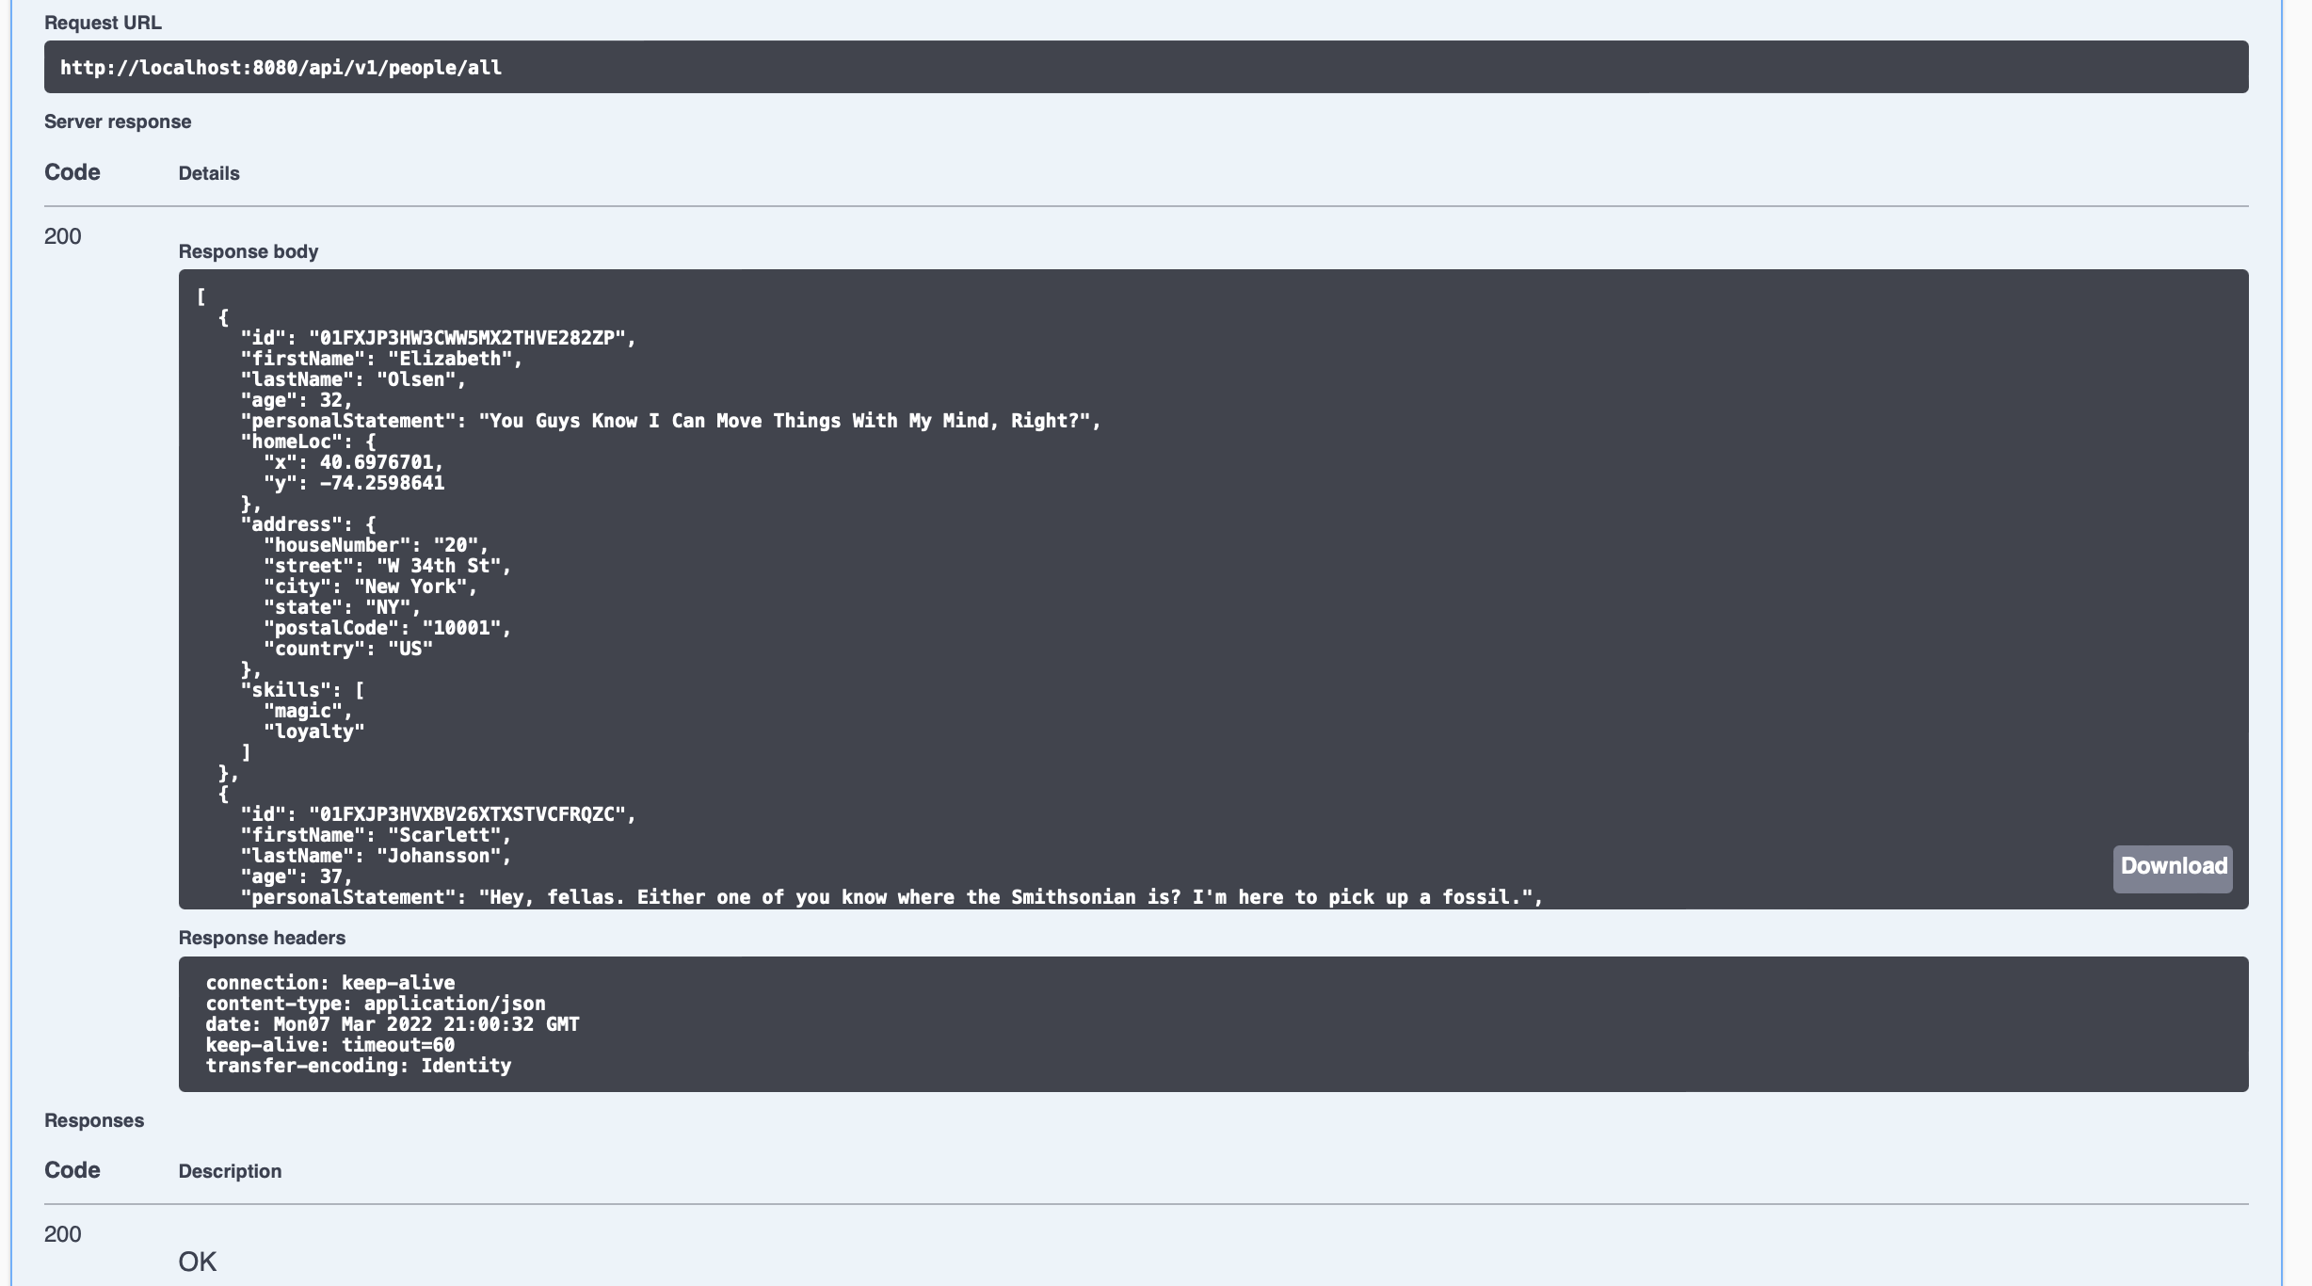Click the Download button in response body
This screenshot has height=1286, width=2312.
(2173, 867)
